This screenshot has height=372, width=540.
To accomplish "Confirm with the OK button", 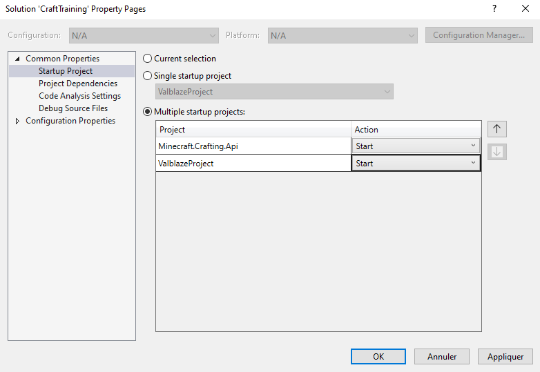I will click(378, 357).
